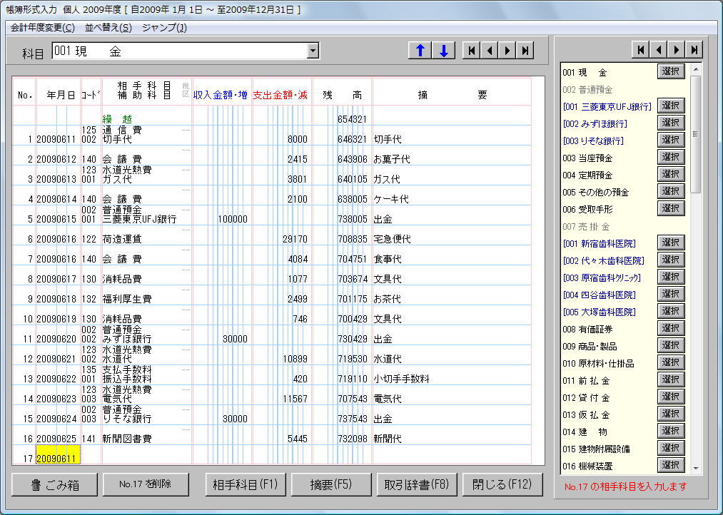Click the account list scrollbar down arrow
The image size is (723, 515).
[696, 468]
